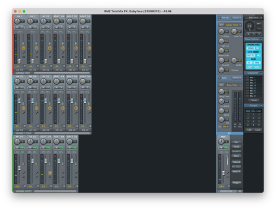The height and width of the screenshot is (209, 276).
Task: Open EQ panel on Main strip
Action: (x=228, y=177)
